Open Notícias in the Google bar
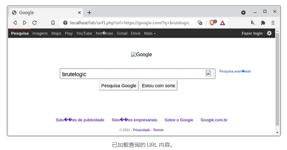Image resolution: width=287 pixels, height=150 pixels. point(104,33)
